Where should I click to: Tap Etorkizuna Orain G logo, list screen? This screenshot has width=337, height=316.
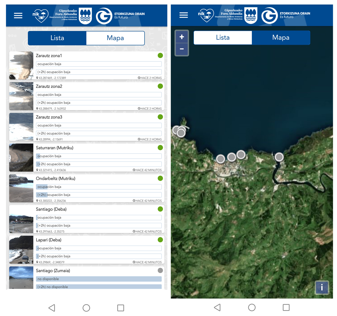[x=104, y=16]
